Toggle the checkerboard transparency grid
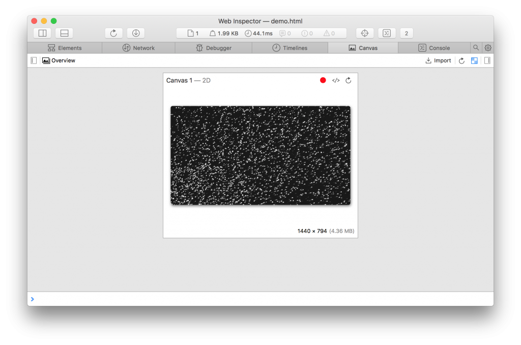The width and height of the screenshot is (521, 345). point(474,60)
